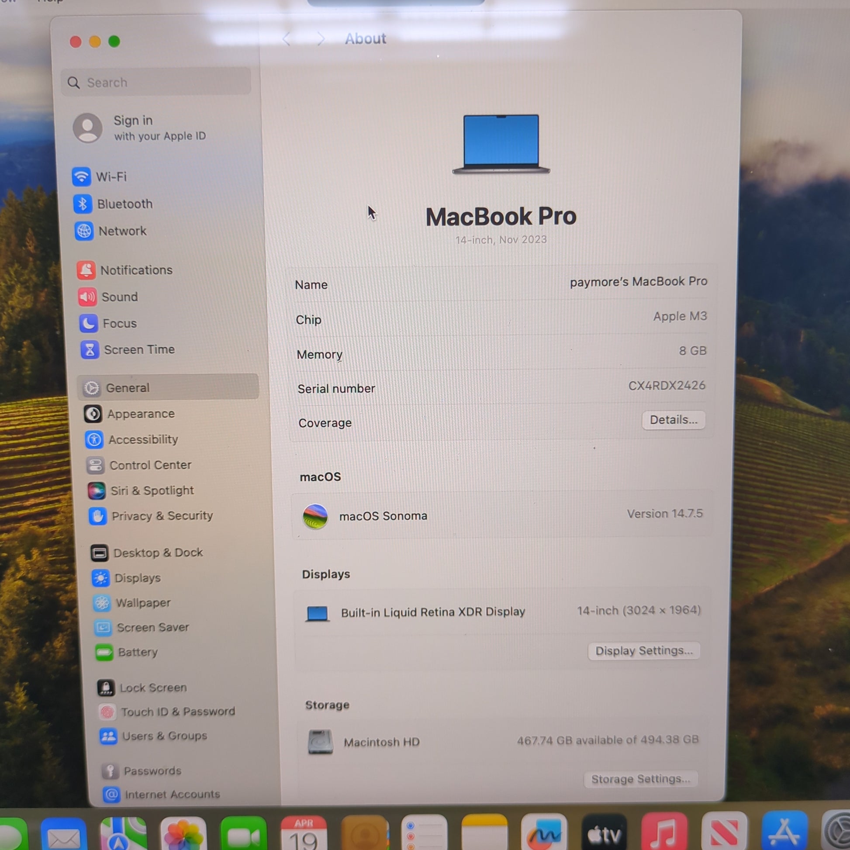The width and height of the screenshot is (850, 850).
Task: Select General in the sidebar
Action: (x=168, y=387)
